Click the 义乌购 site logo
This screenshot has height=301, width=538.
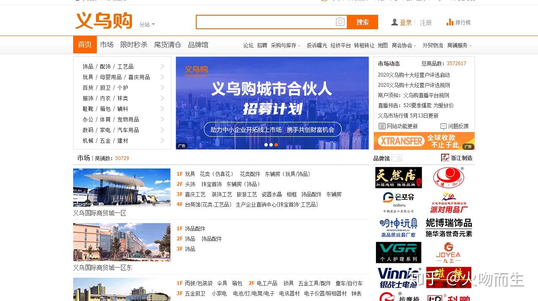[x=104, y=21]
